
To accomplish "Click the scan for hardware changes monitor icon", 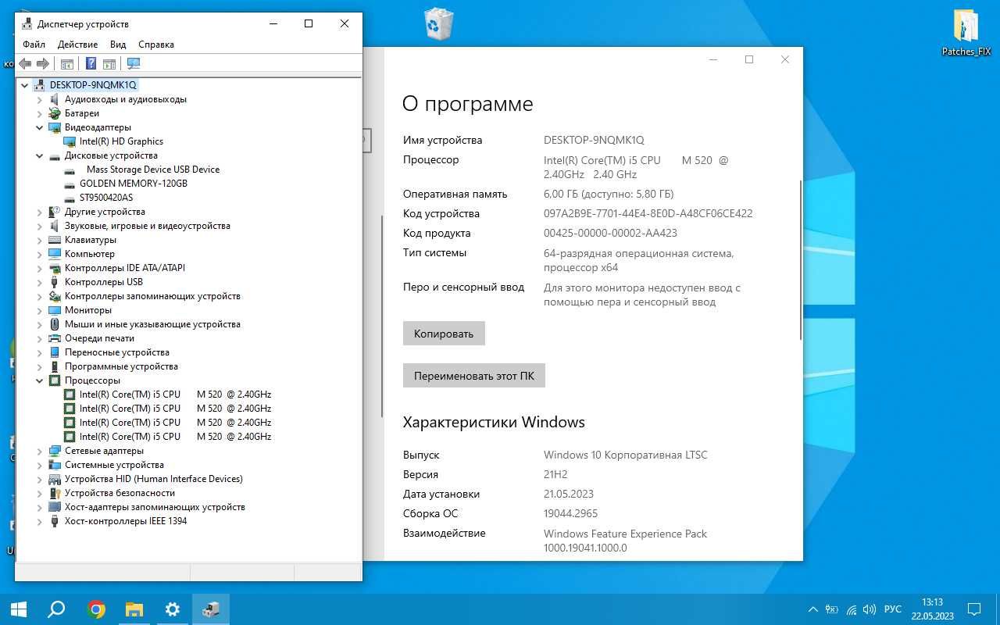I will point(134,63).
